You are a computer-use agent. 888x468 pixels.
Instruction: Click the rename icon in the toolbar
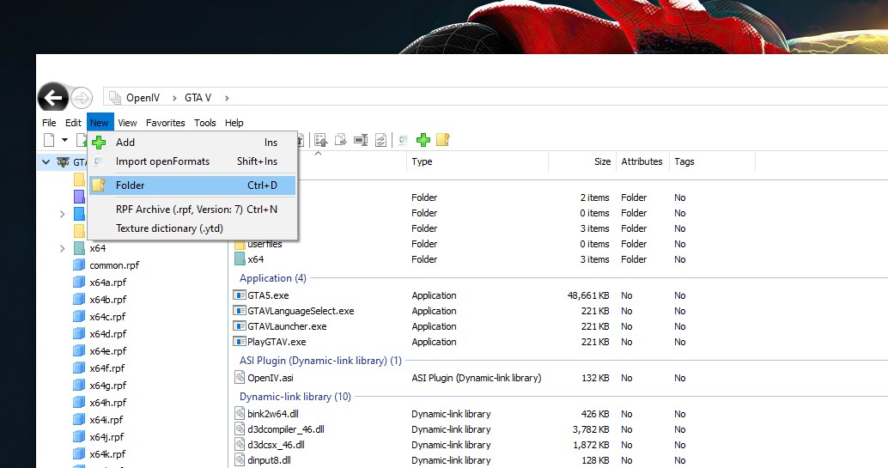point(361,140)
